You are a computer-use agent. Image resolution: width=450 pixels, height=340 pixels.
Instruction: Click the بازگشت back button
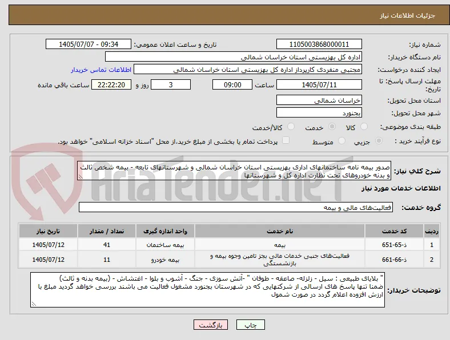point(211,325)
